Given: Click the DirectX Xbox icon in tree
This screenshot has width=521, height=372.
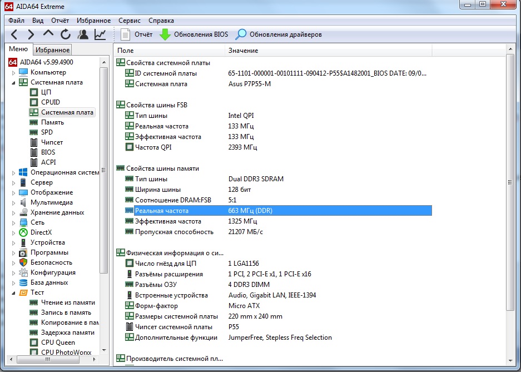Looking at the screenshot, I should point(23,232).
